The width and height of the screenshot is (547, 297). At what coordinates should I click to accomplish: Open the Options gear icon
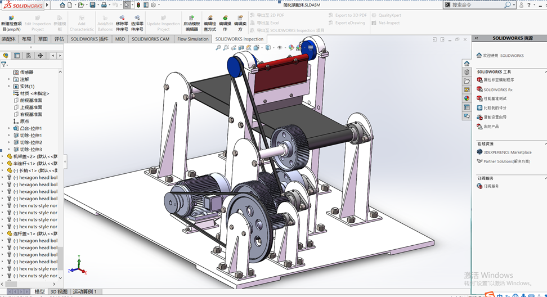153,5
